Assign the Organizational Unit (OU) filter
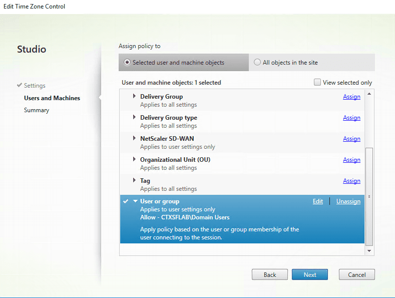 [351, 160]
